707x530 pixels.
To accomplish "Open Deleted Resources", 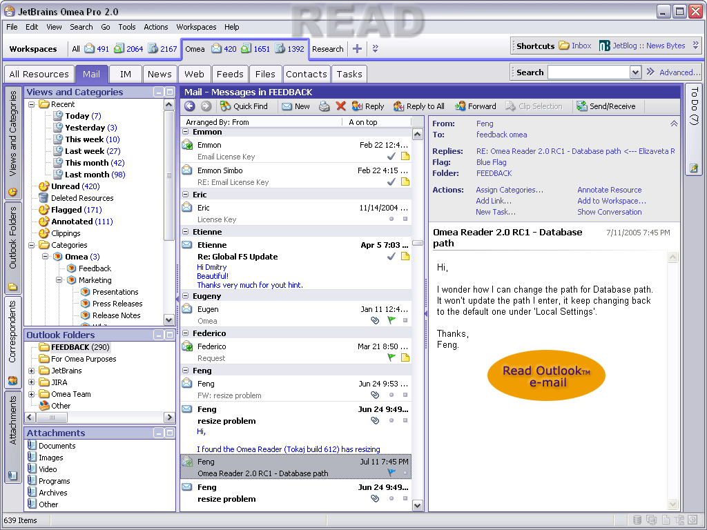I will tap(76, 198).
